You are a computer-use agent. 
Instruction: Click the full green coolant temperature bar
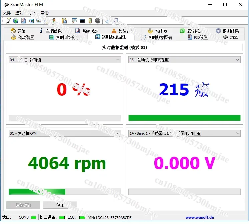(184, 118)
